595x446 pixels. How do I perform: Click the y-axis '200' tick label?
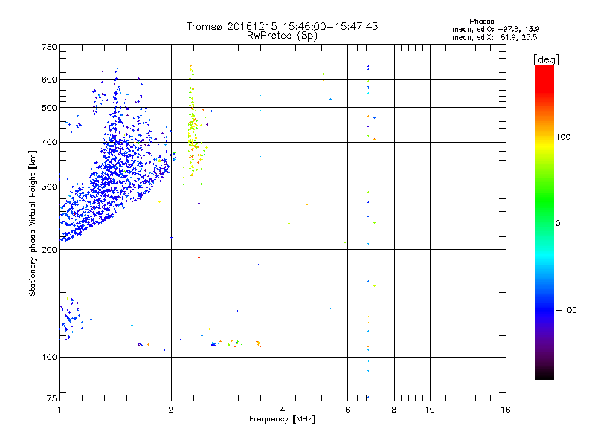click(49, 250)
